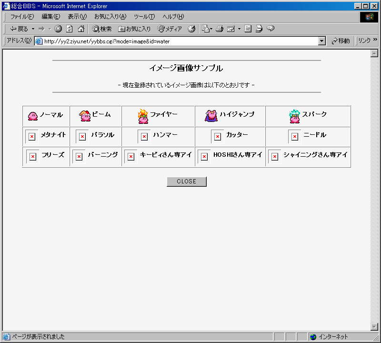The height and width of the screenshot is (343, 381).
Task: Click broken image next to キービィさん専アイ
Action: point(131,157)
